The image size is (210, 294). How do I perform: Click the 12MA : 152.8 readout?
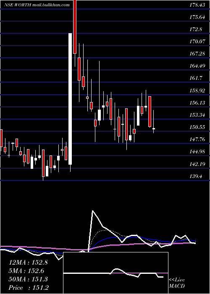click(x=28, y=262)
